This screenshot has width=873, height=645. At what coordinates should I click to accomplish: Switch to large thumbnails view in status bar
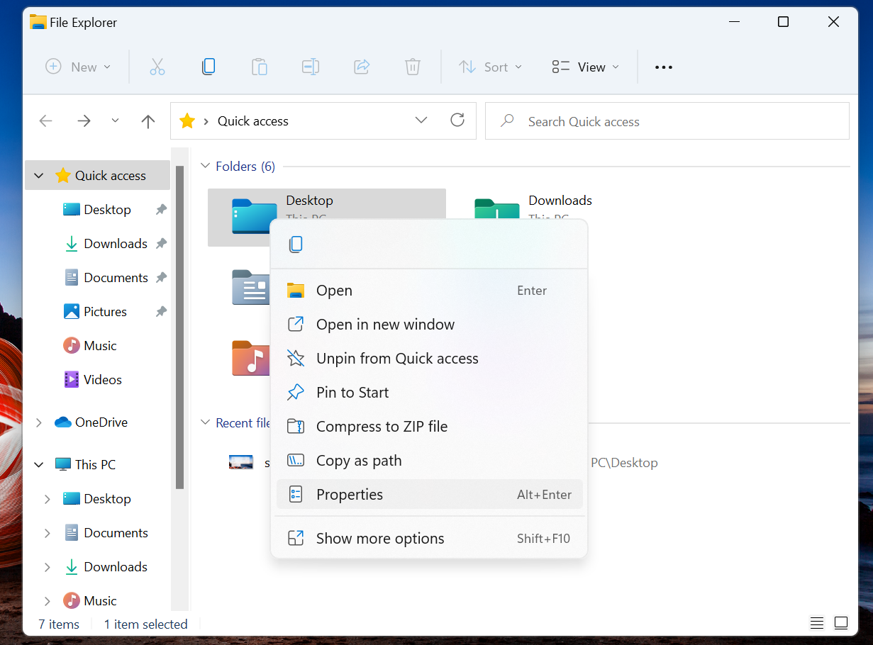click(841, 624)
